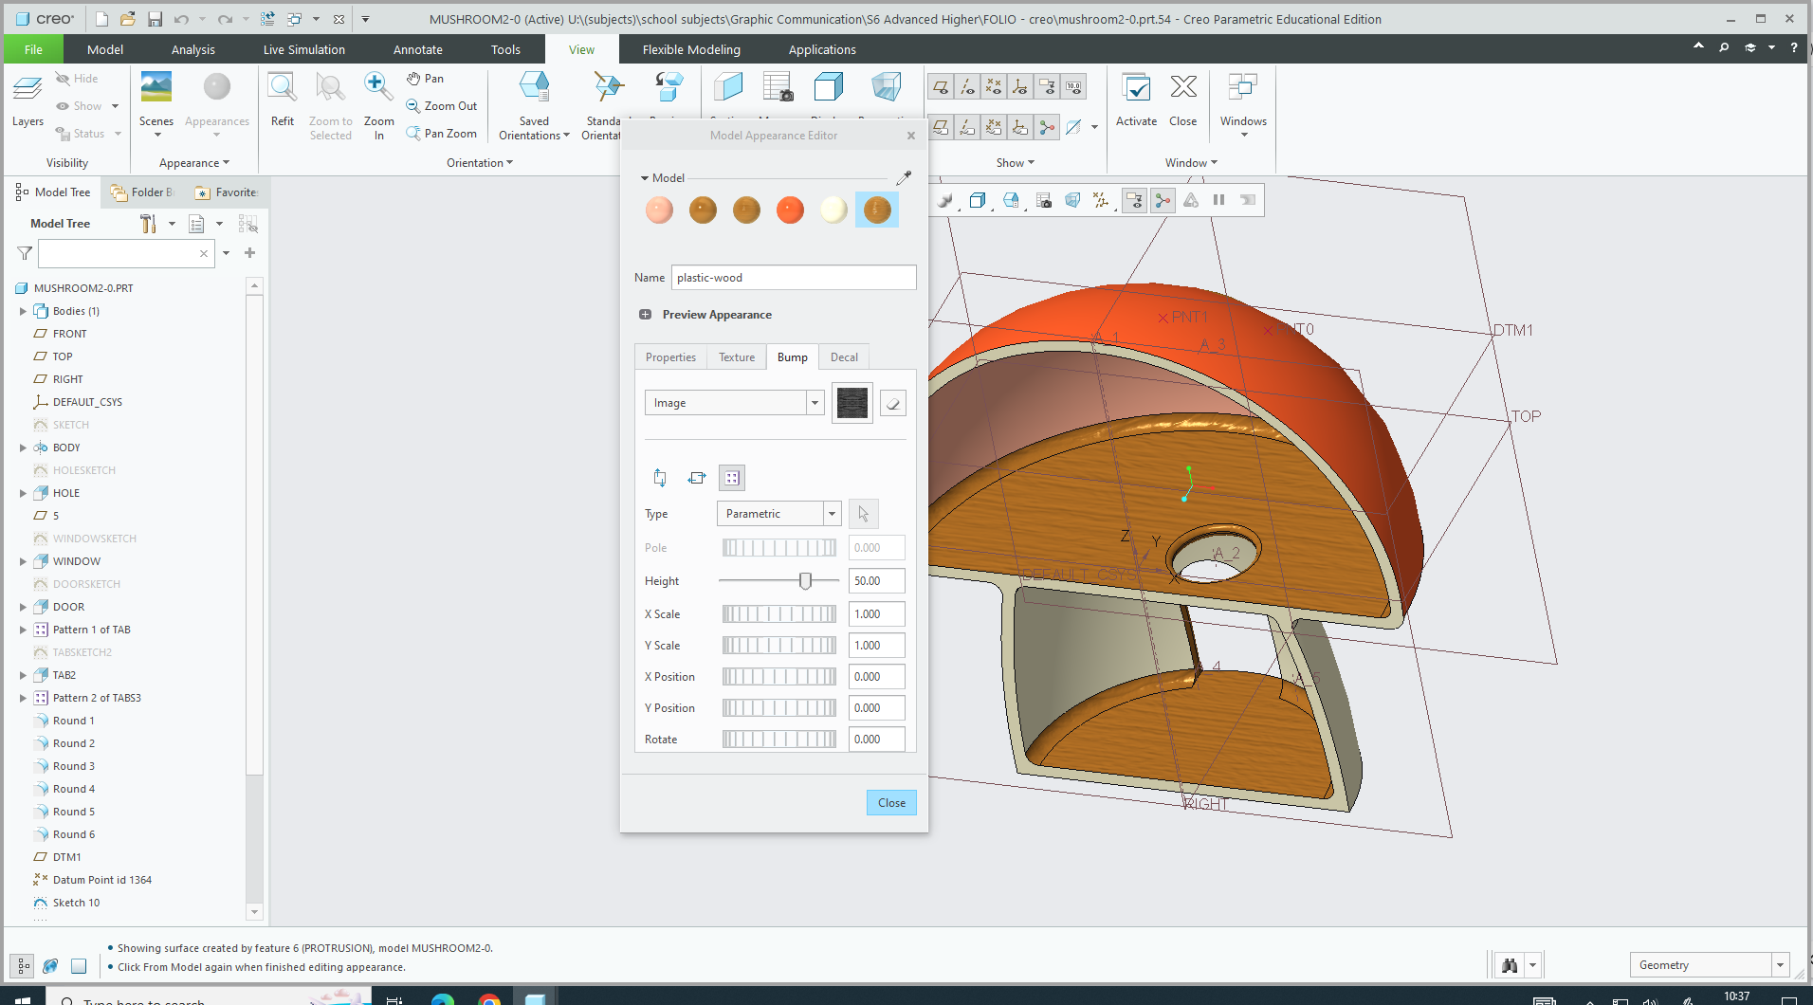Select the Pan tool
Viewport: 1813px width, 1005px height.
[x=426, y=78]
